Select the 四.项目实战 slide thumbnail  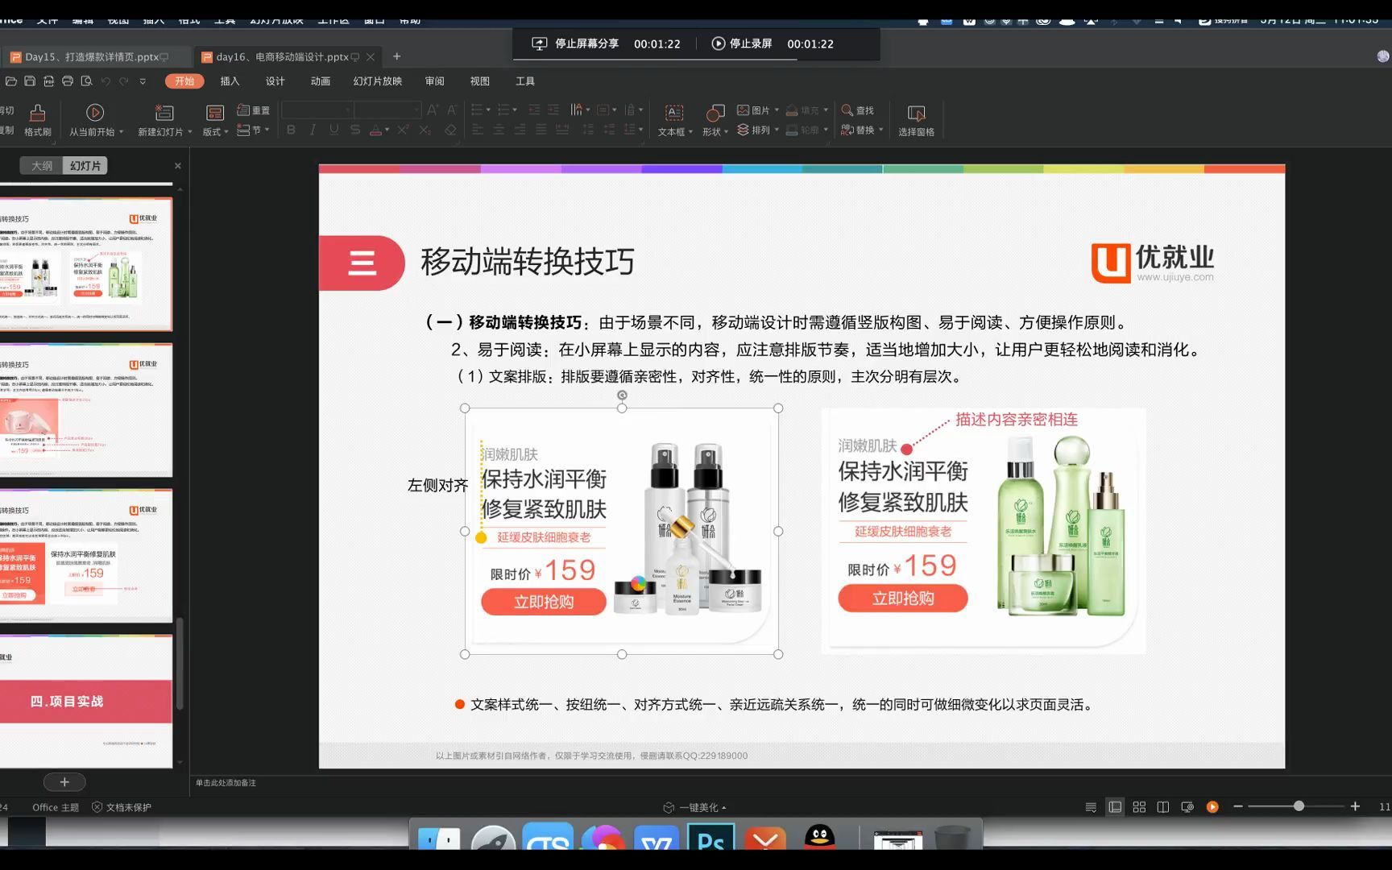click(x=85, y=702)
